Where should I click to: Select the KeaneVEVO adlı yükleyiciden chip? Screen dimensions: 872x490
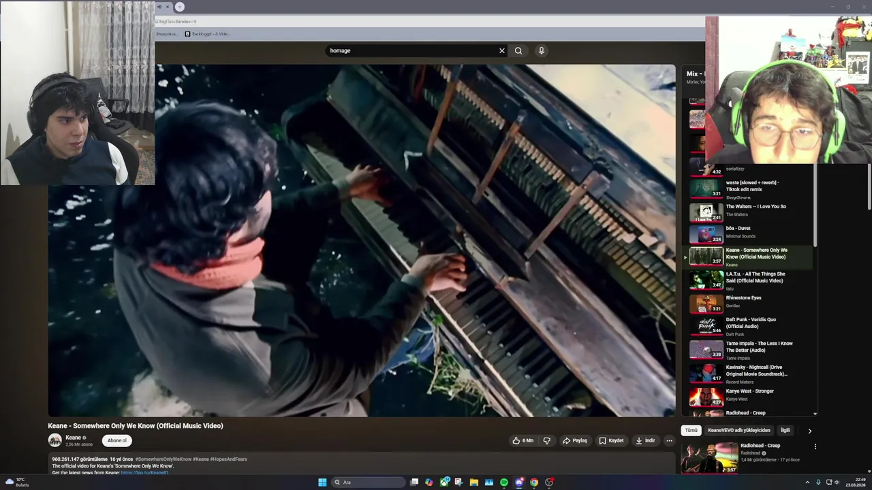[x=738, y=430]
